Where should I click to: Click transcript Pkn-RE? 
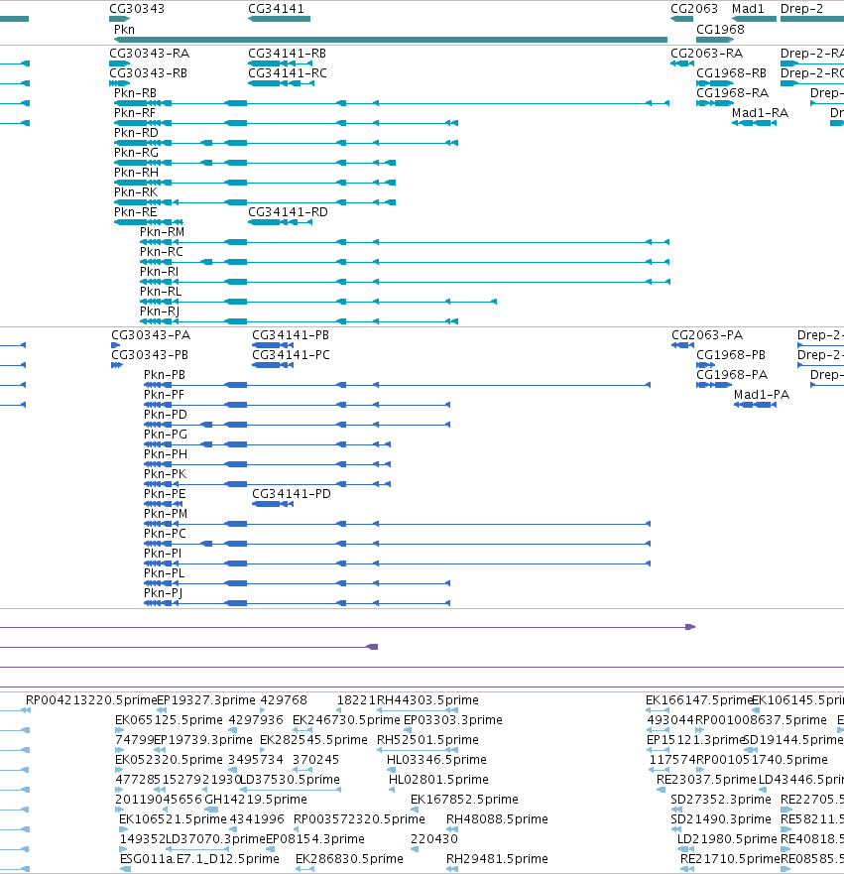coord(135,212)
